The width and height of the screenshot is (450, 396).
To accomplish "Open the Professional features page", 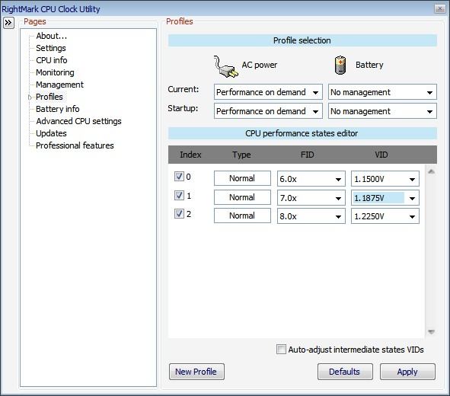I will tap(75, 145).
